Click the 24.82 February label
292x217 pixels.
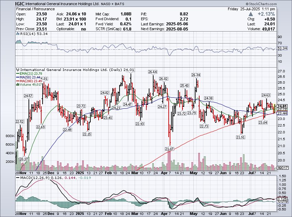(105, 93)
